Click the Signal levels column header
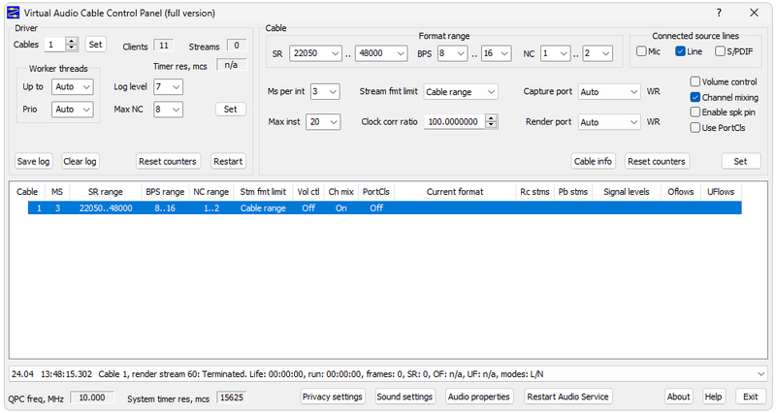 click(x=627, y=192)
